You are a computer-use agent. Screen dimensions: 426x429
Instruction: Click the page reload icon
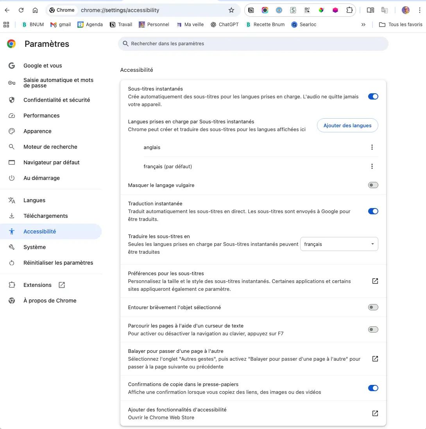coord(21,10)
